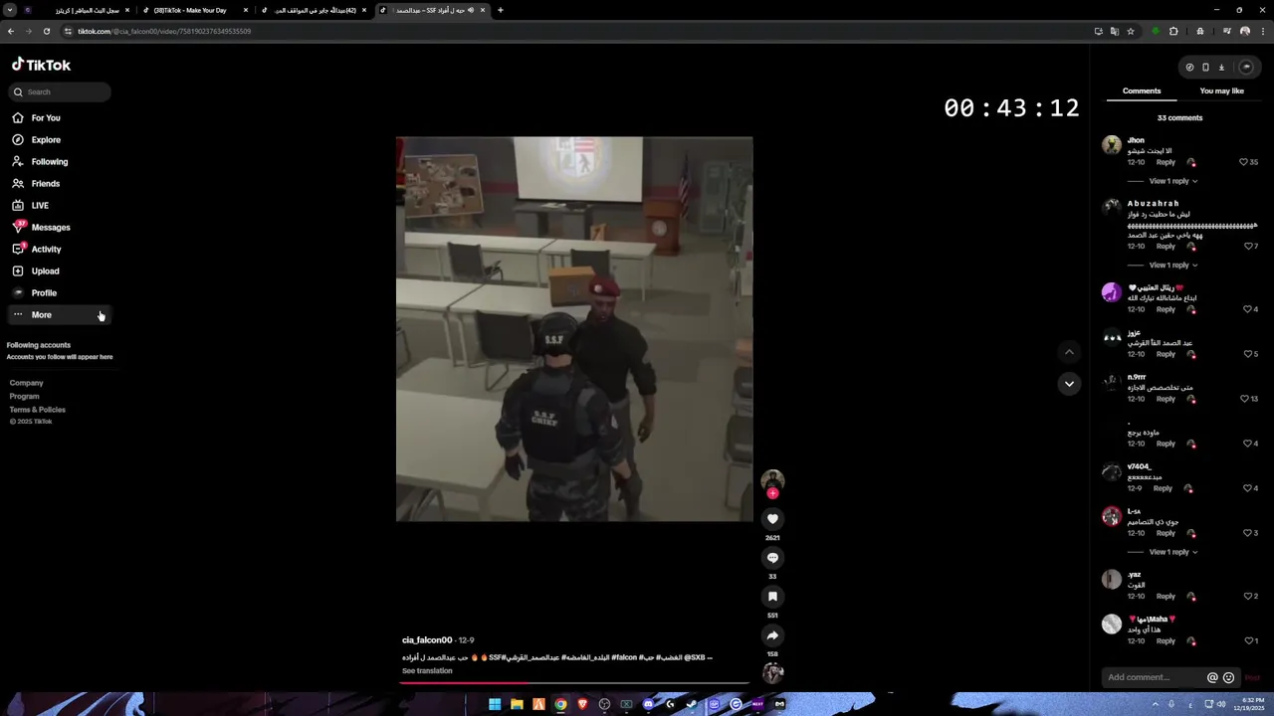Open the Company footer link
The height and width of the screenshot is (716, 1274).
[x=26, y=383]
